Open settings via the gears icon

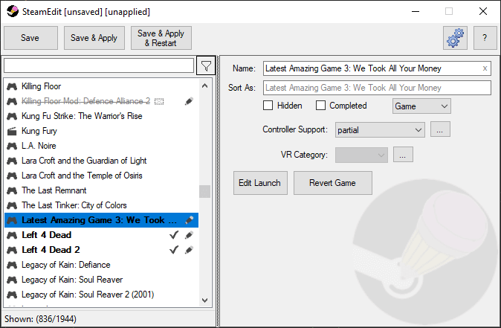(455, 38)
